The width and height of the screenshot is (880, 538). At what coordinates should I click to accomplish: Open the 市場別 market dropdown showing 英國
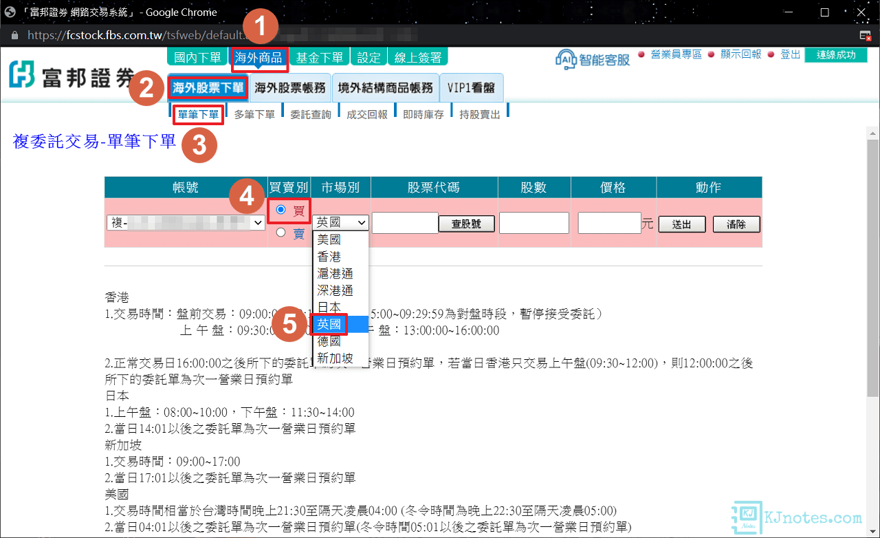(340, 222)
